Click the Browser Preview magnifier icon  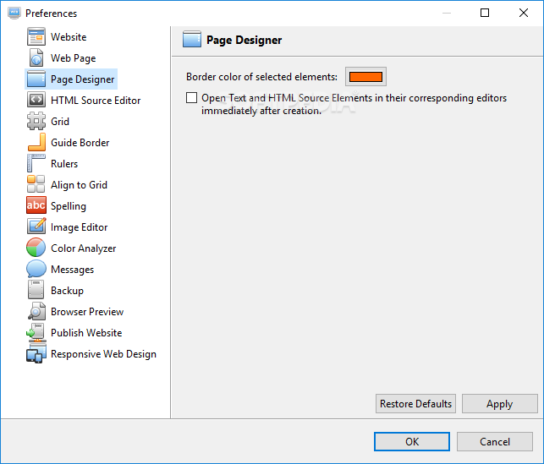pos(36,311)
